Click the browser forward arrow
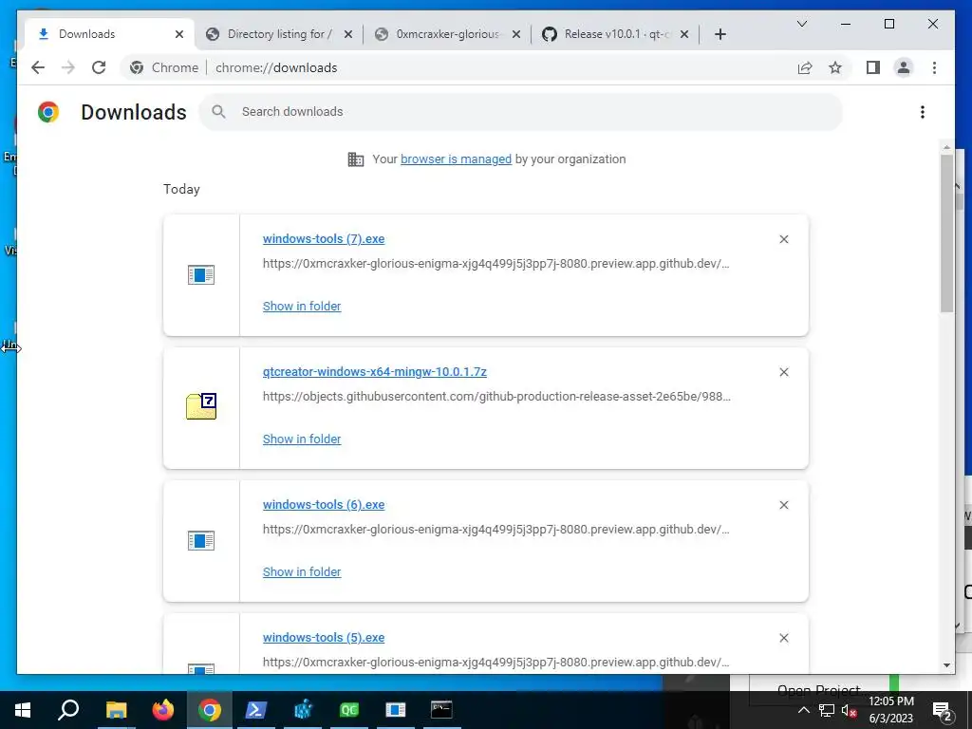Image resolution: width=972 pixels, height=729 pixels. pos(68,67)
